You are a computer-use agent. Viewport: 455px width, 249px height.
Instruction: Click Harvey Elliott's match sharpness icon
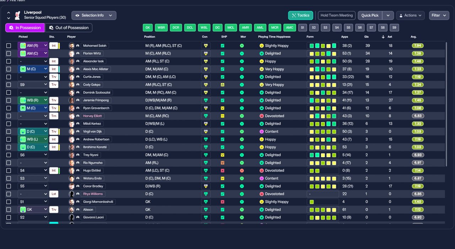click(223, 116)
